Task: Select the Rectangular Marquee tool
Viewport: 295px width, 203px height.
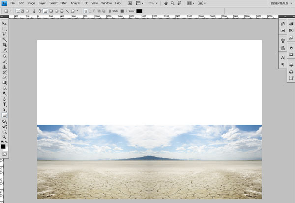Action: [x=5, y=28]
